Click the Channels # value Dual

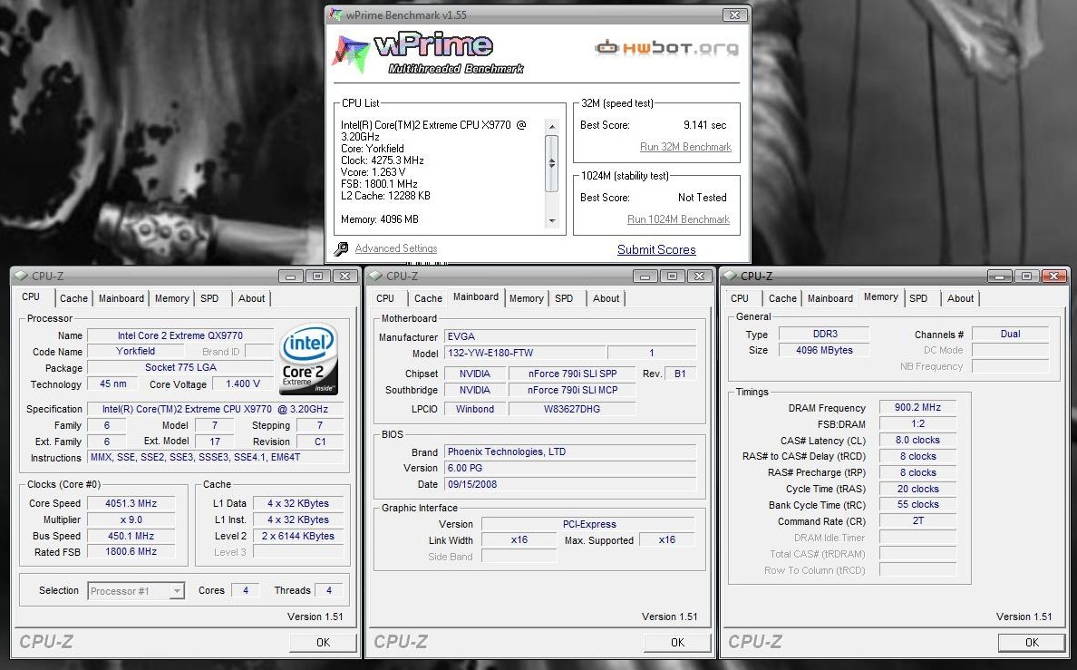point(1011,334)
